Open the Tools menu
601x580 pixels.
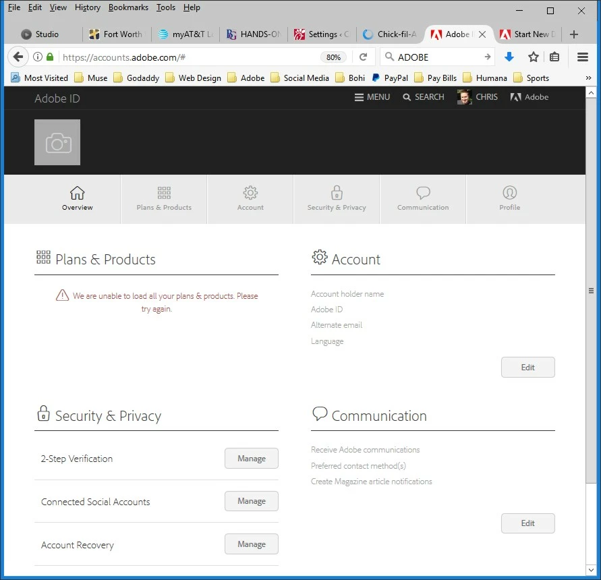[x=165, y=7]
